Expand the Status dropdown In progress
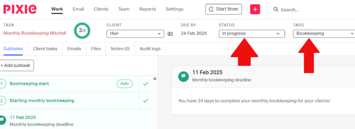355x129 pixels. pyautogui.click(x=252, y=34)
